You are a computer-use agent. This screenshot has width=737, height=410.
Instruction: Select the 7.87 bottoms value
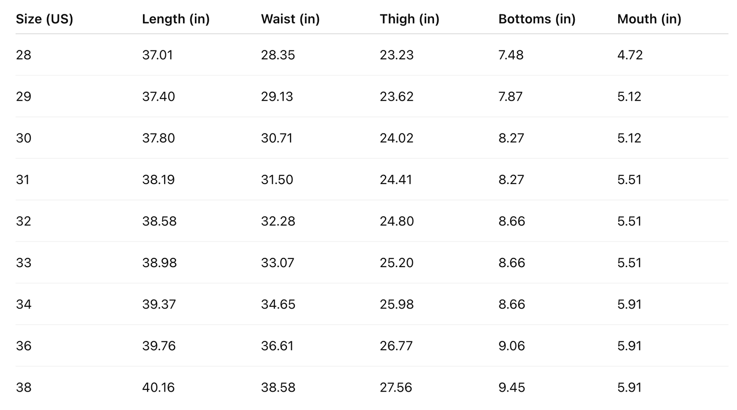click(x=510, y=97)
